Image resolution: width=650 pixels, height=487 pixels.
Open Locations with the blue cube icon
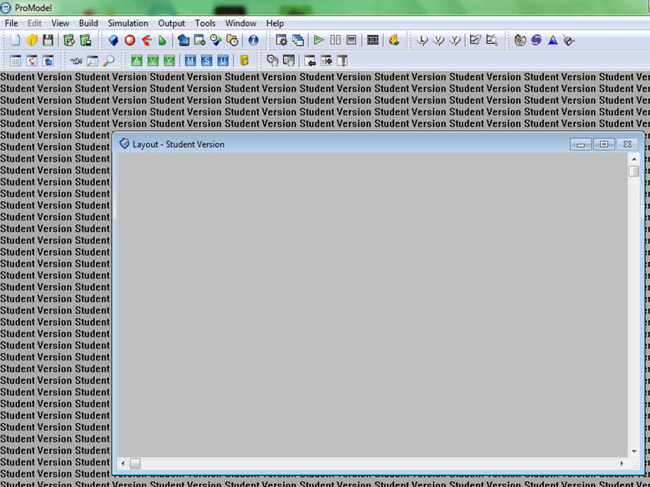(113, 40)
